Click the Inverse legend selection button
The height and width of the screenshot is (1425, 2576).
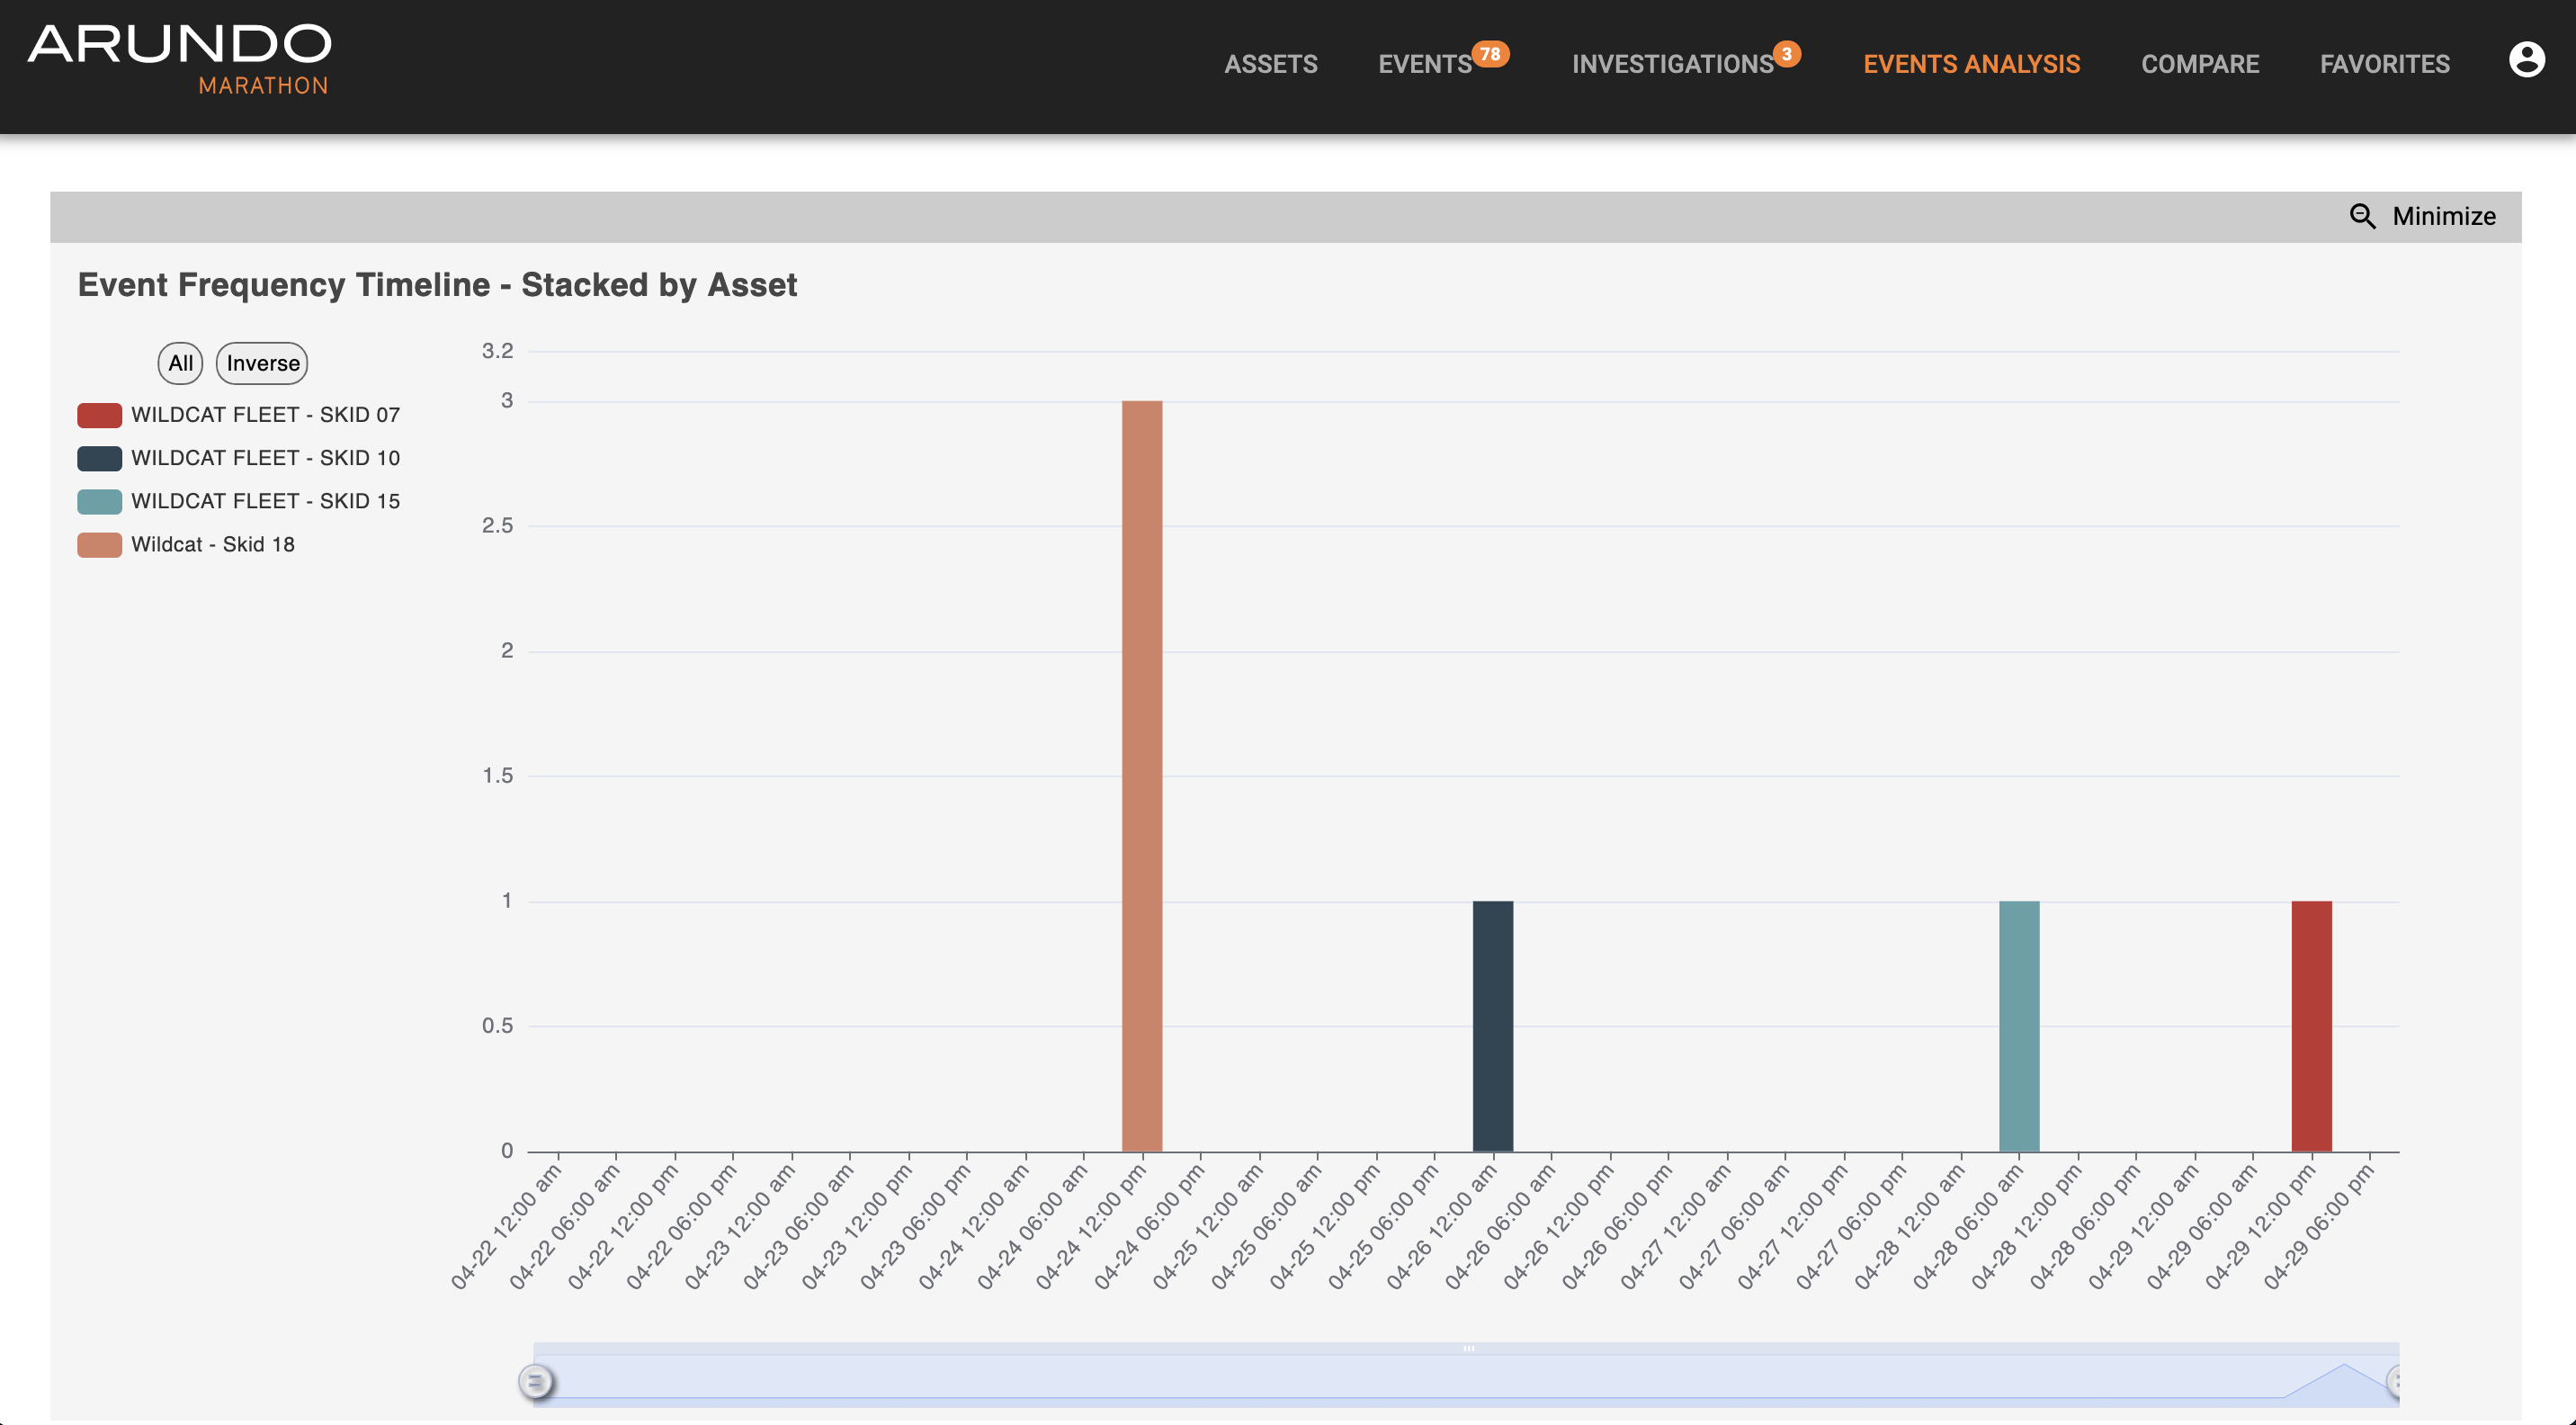pyautogui.click(x=261, y=362)
